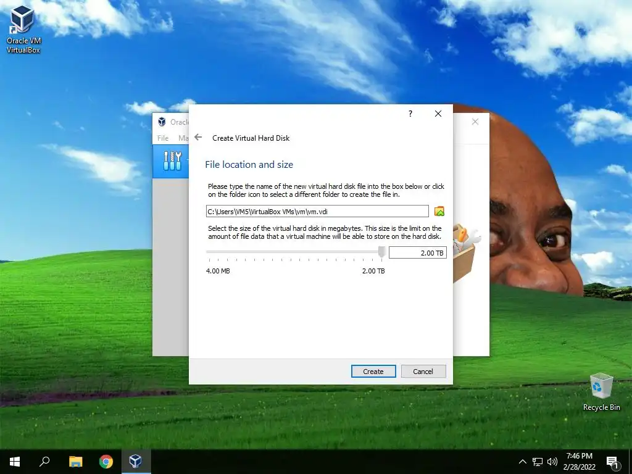Screen dimensions: 632x474
Task: Click the dialog's help question mark
Action: (x=410, y=114)
